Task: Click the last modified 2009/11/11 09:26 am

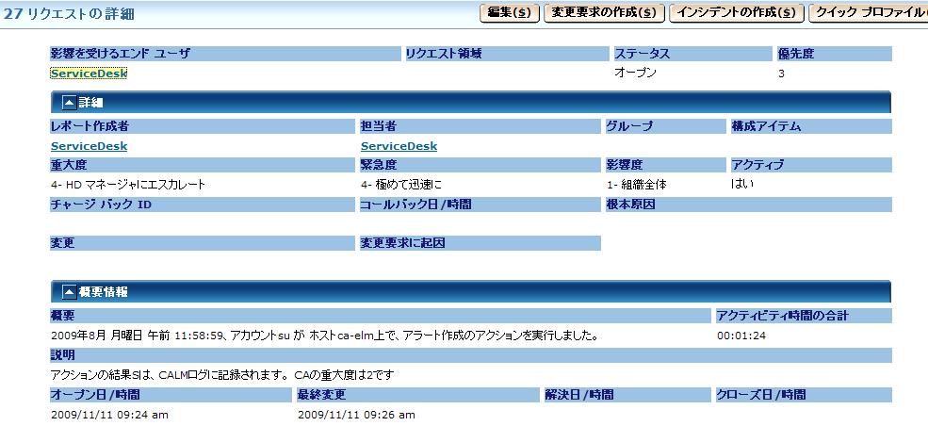Action: (356, 415)
